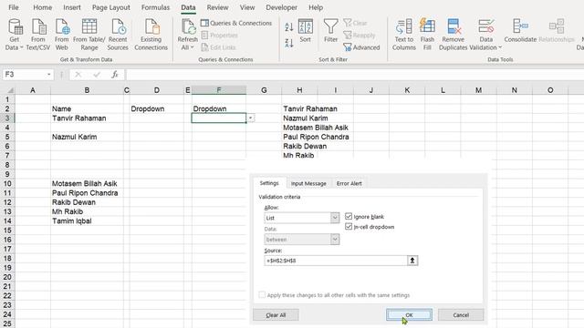Click the Flash Fill icon
Screen dimensions: 584x328
click(x=427, y=27)
